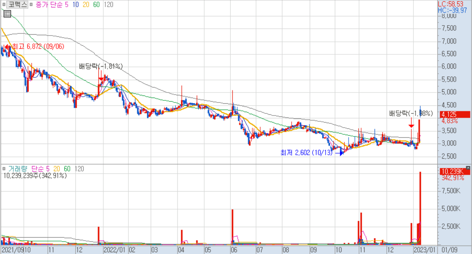This screenshot has width=472, height=254.
Task: Select the 5 period volume average
Action: tap(48, 169)
